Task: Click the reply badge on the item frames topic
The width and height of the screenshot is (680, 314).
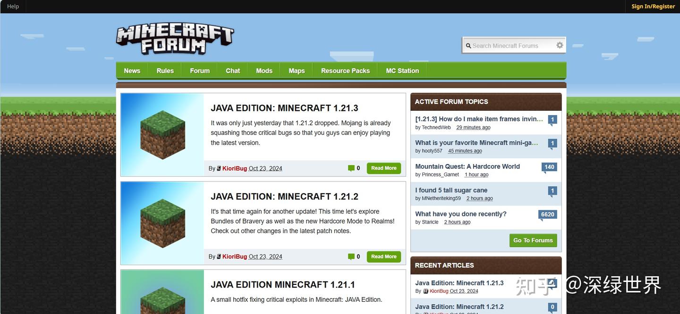Action: [x=552, y=119]
